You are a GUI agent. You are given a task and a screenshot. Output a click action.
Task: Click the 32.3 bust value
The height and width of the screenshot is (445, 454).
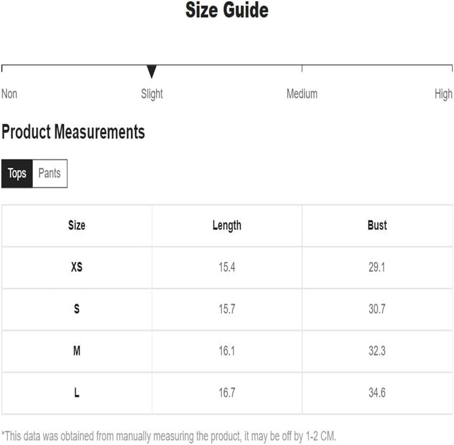377,351
